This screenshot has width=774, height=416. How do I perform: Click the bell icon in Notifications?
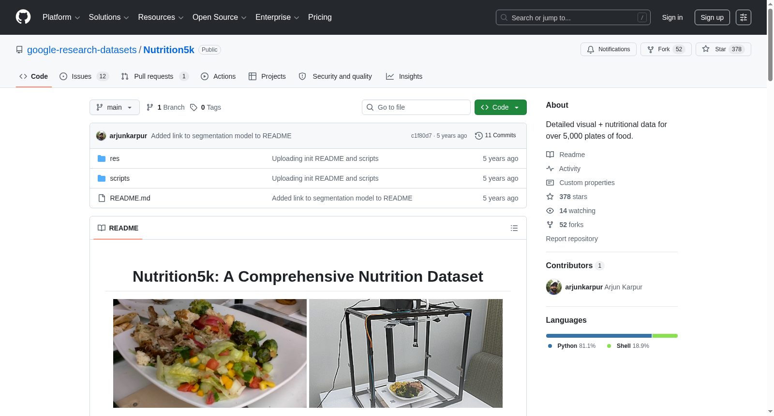(591, 49)
